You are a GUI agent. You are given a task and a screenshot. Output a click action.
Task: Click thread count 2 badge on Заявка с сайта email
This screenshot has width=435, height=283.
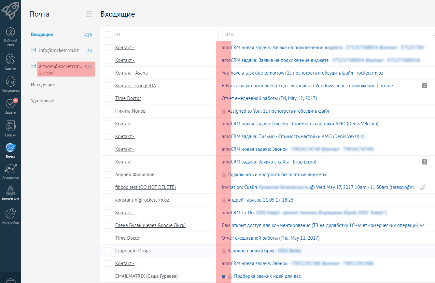424,162
